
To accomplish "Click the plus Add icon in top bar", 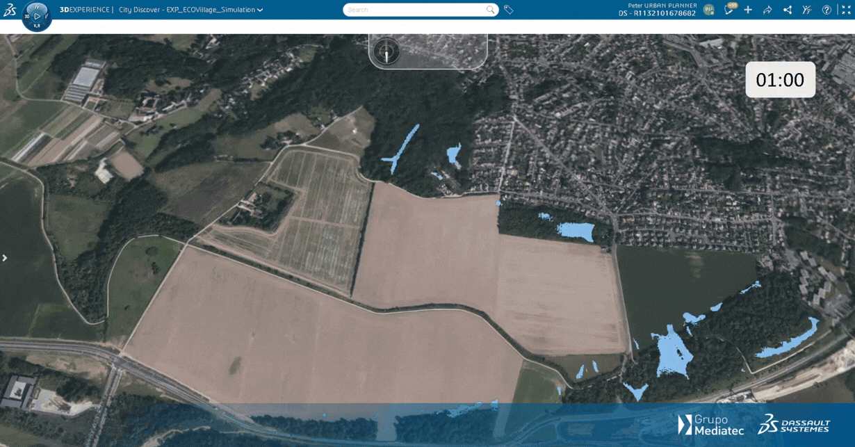I will (x=748, y=10).
